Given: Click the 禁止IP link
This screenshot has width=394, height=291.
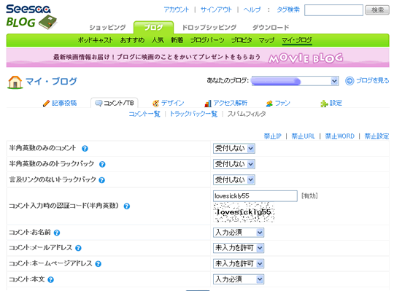Looking at the screenshot, I should tap(272, 136).
